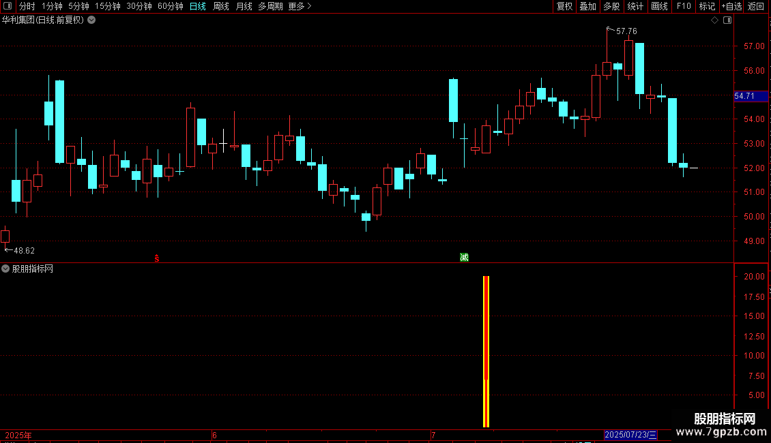Open the 统计 statistics tool
Image resolution: width=771 pixels, height=443 pixels.
635,6
